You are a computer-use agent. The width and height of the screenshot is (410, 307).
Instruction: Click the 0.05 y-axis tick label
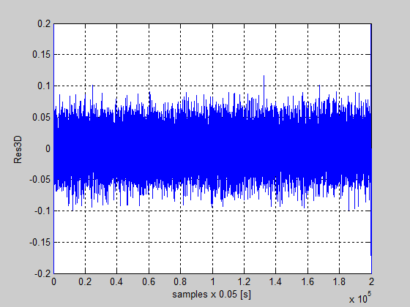(41, 117)
